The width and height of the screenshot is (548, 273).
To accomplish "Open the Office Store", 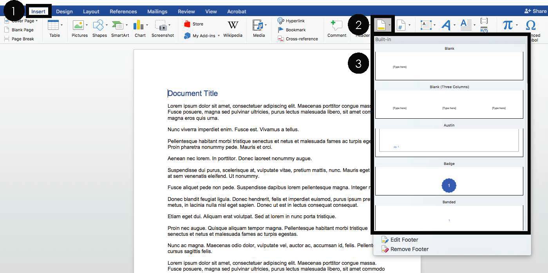I will click(194, 24).
